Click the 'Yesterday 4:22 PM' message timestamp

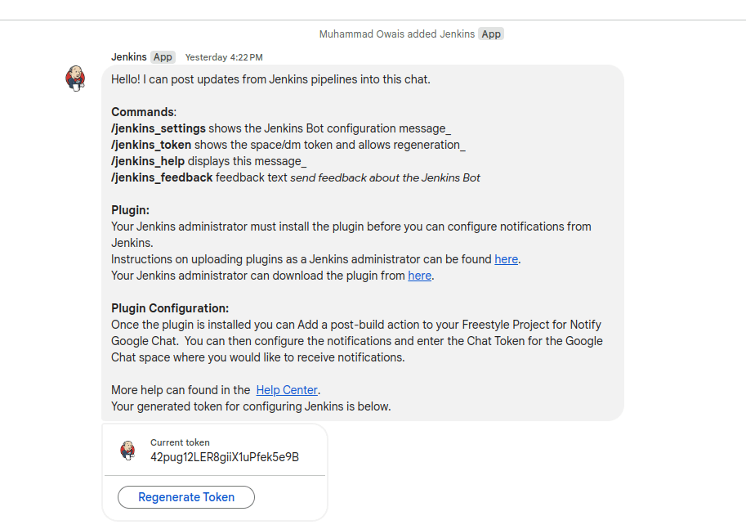coord(224,57)
